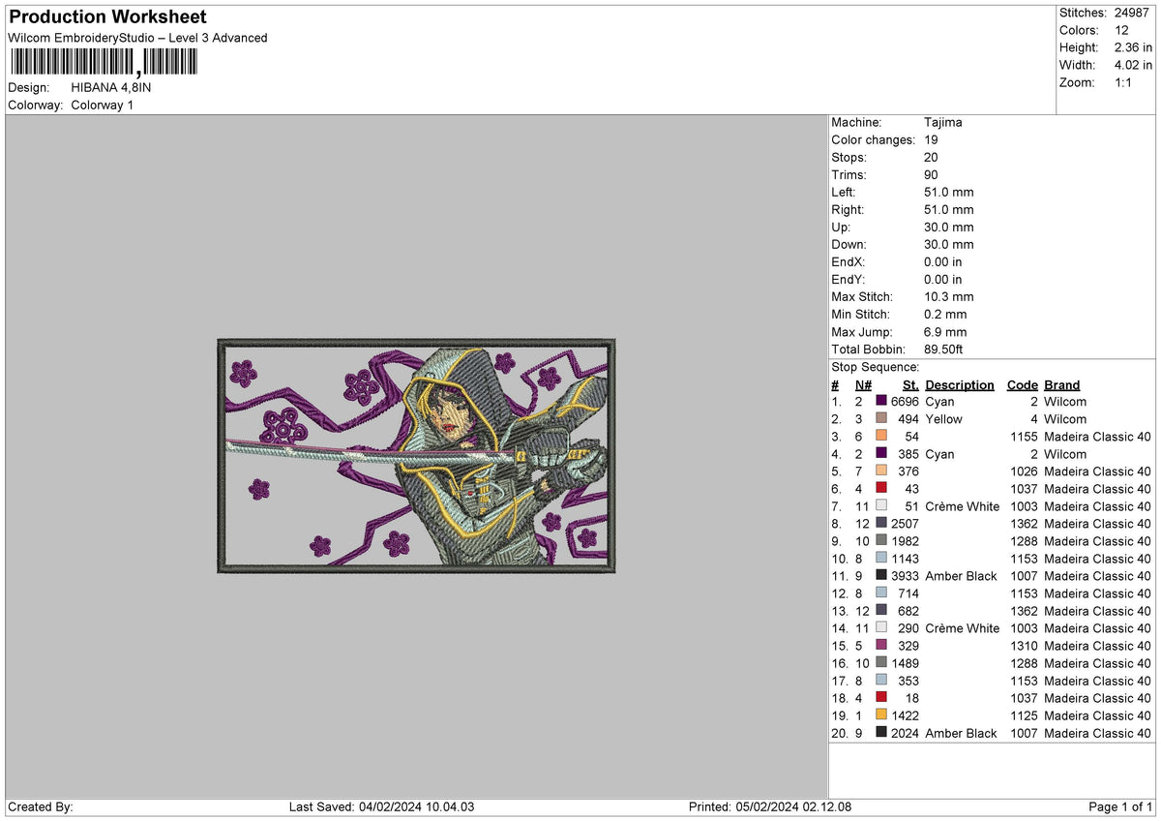The height and width of the screenshot is (821, 1161).
Task: Click the Yellow swatch in stop row 2
Action: click(x=881, y=419)
